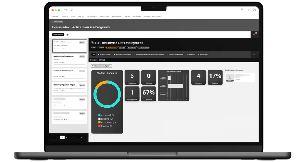305x162 pixels.
Task: Open the Events menu item
Action: click(x=128, y=17)
